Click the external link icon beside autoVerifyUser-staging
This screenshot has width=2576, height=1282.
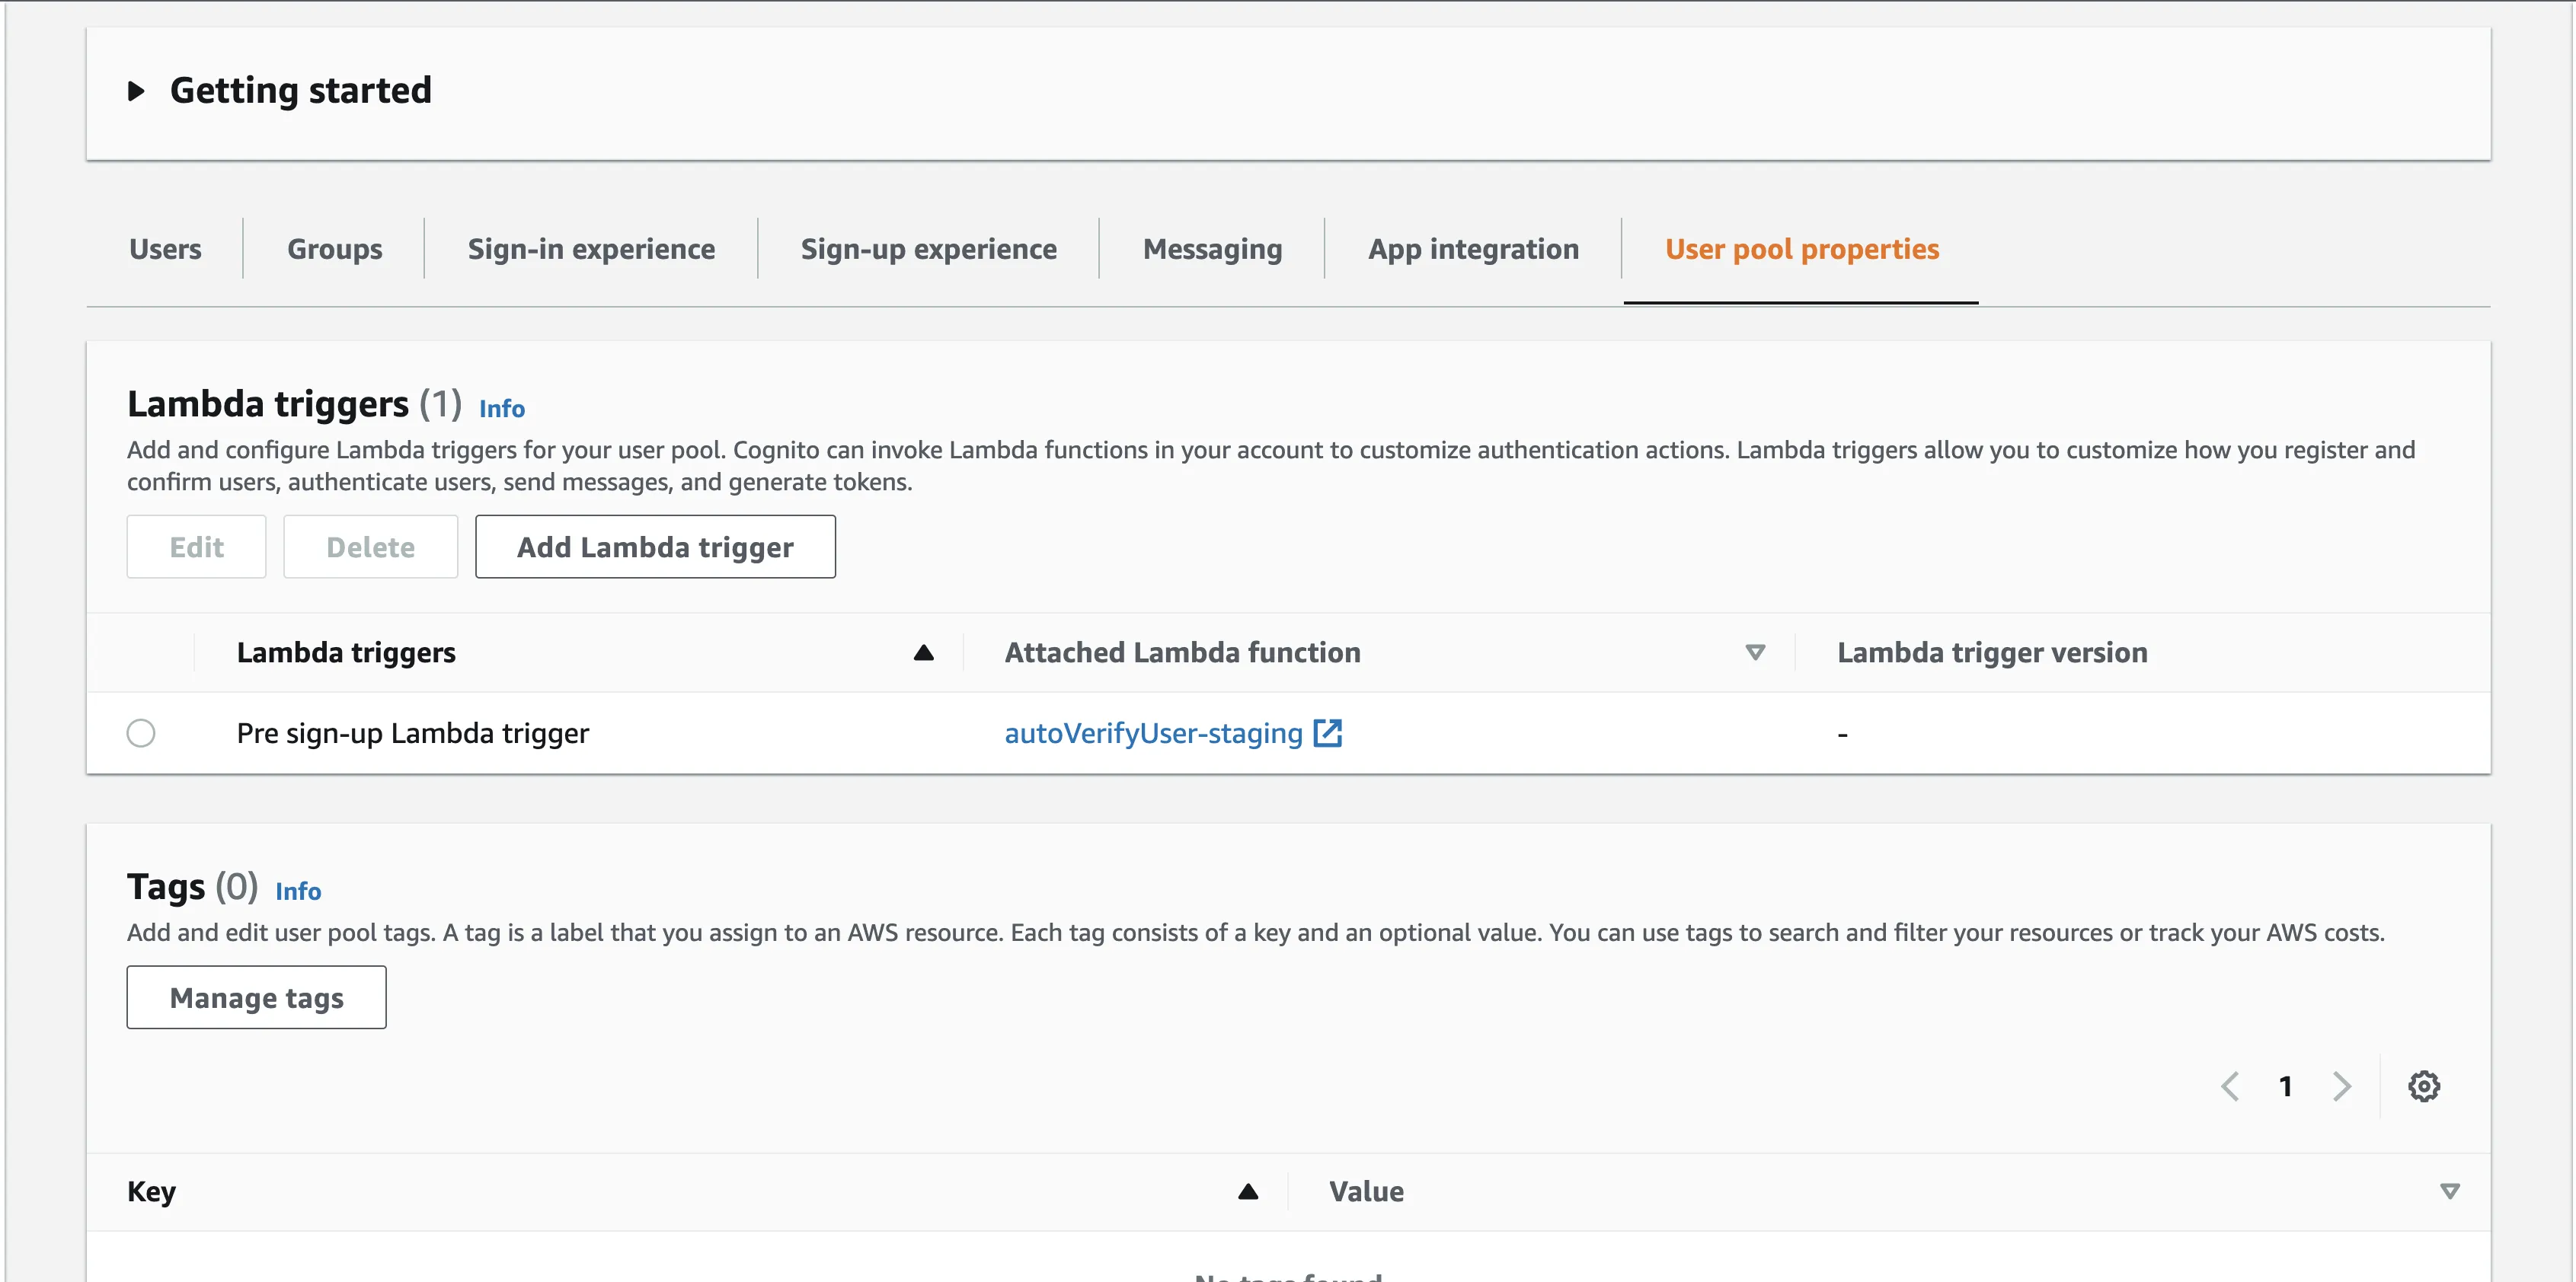click(x=1327, y=733)
